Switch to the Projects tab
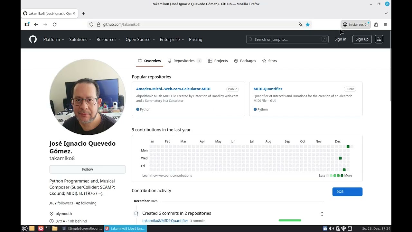This screenshot has height=232, width=412. pos(218,61)
